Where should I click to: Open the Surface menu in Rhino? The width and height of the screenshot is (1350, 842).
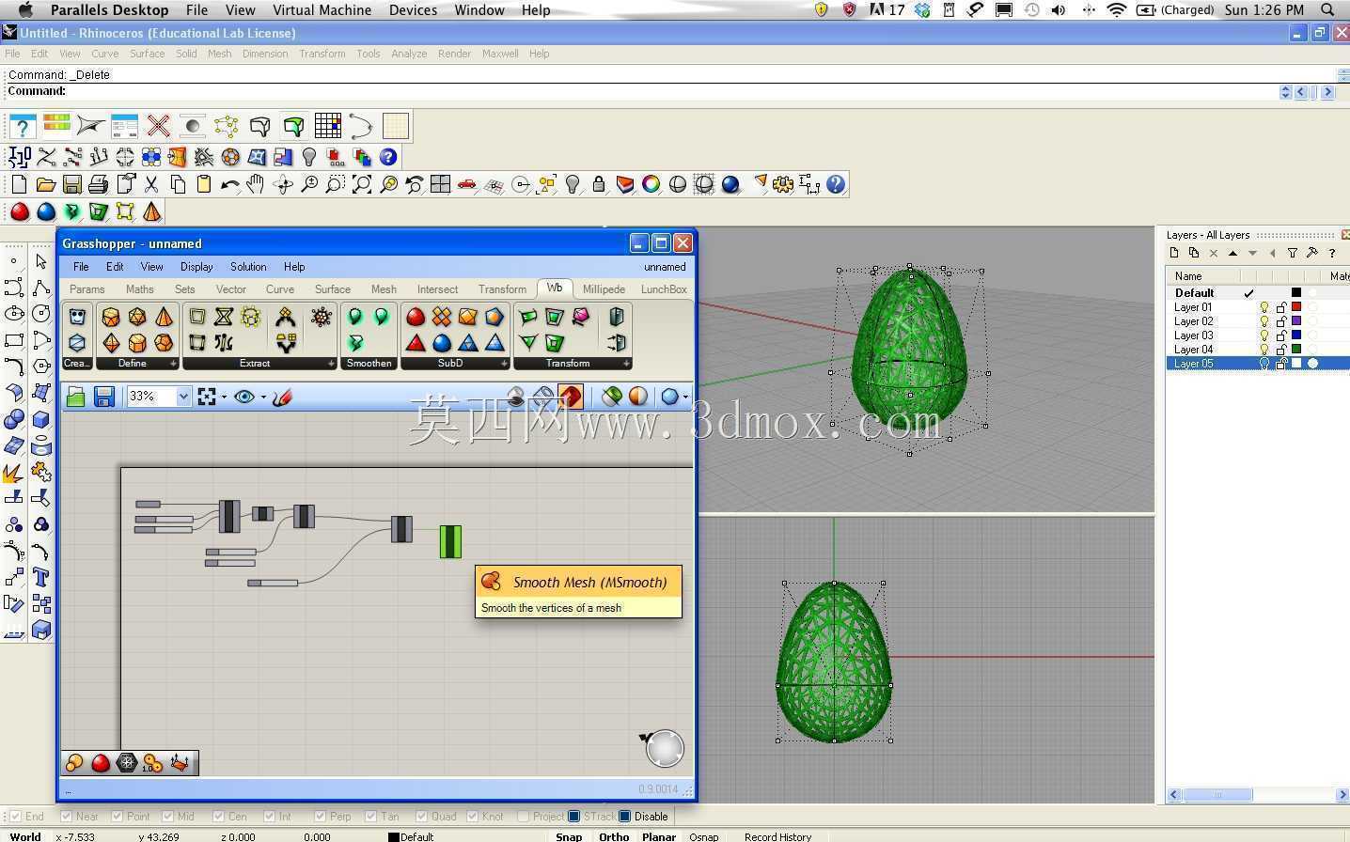click(147, 54)
